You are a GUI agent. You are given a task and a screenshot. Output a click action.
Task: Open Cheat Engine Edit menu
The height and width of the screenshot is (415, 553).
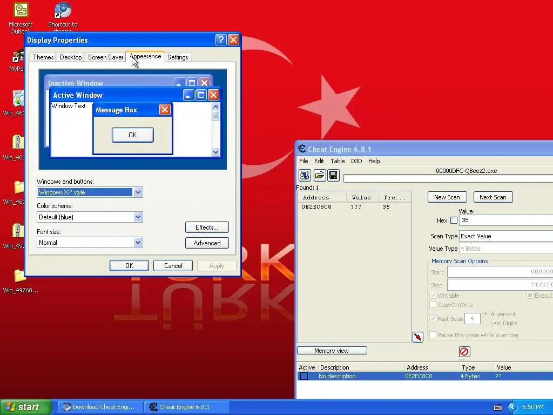click(x=319, y=161)
